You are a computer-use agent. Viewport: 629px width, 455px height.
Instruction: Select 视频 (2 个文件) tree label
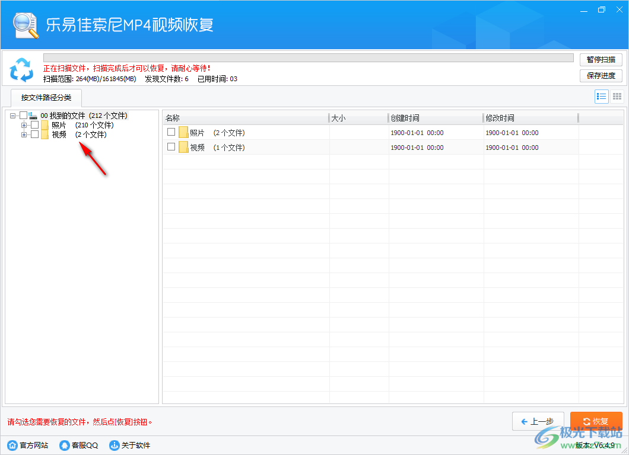click(x=79, y=134)
